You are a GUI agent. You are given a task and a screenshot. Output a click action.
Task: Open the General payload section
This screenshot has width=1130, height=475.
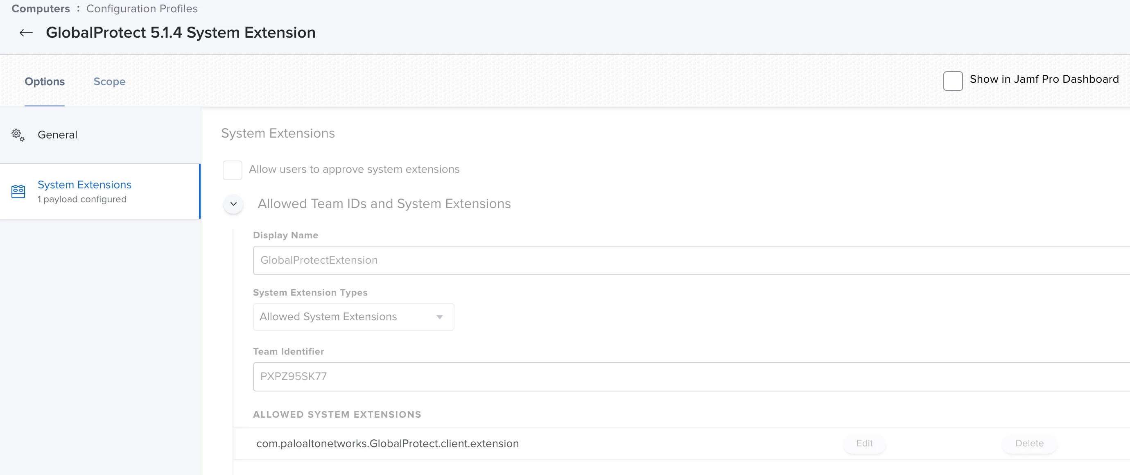tap(100, 135)
